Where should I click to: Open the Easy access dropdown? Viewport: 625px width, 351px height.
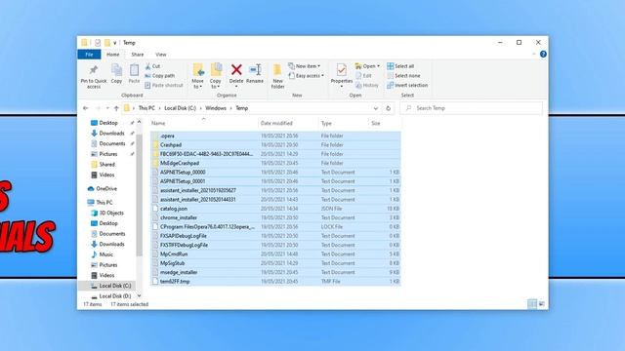[306, 76]
